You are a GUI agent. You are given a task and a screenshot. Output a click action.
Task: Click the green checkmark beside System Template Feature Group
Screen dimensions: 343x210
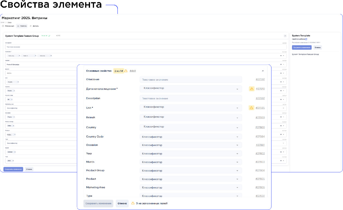(x=49, y=36)
